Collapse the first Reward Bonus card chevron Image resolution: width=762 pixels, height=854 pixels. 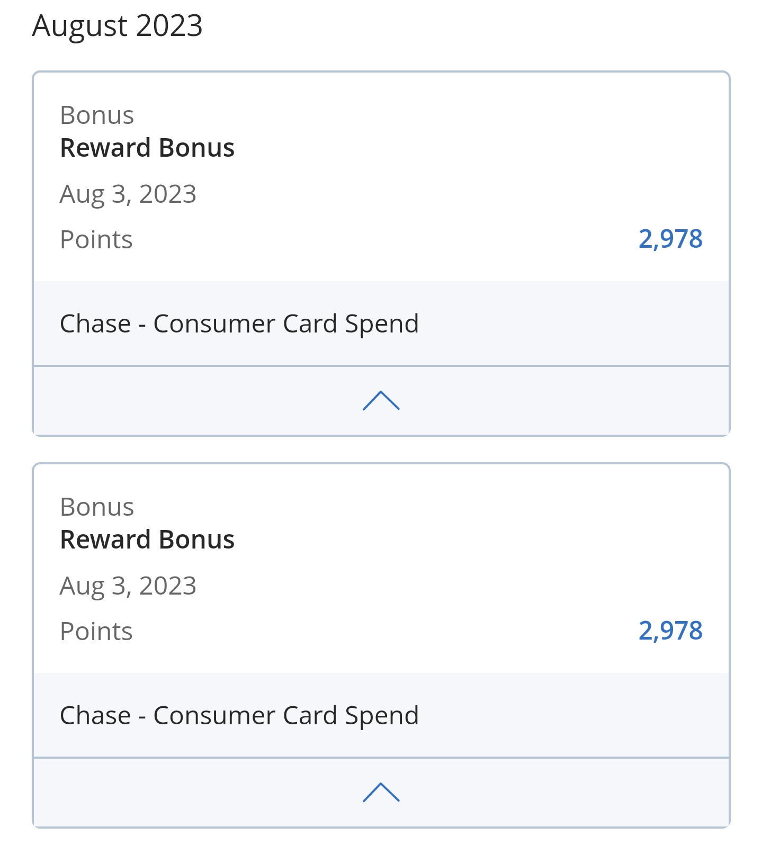[x=381, y=401]
